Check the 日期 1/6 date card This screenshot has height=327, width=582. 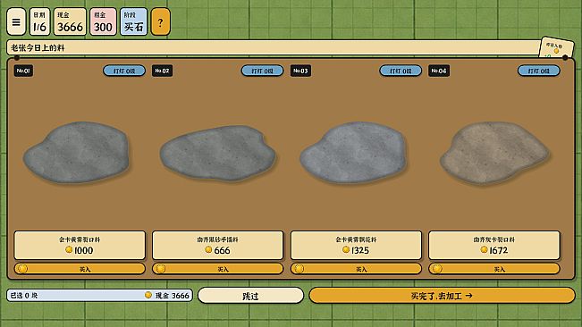[39, 21]
